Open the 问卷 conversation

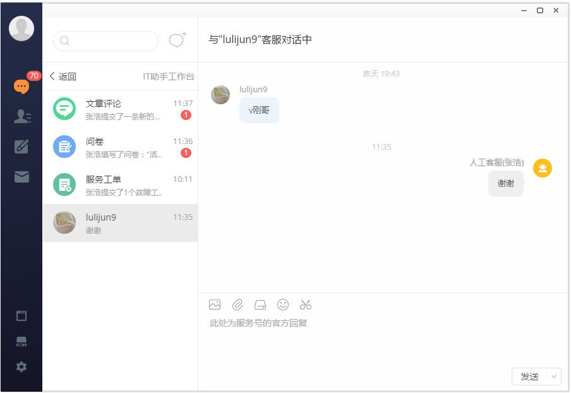click(x=121, y=147)
